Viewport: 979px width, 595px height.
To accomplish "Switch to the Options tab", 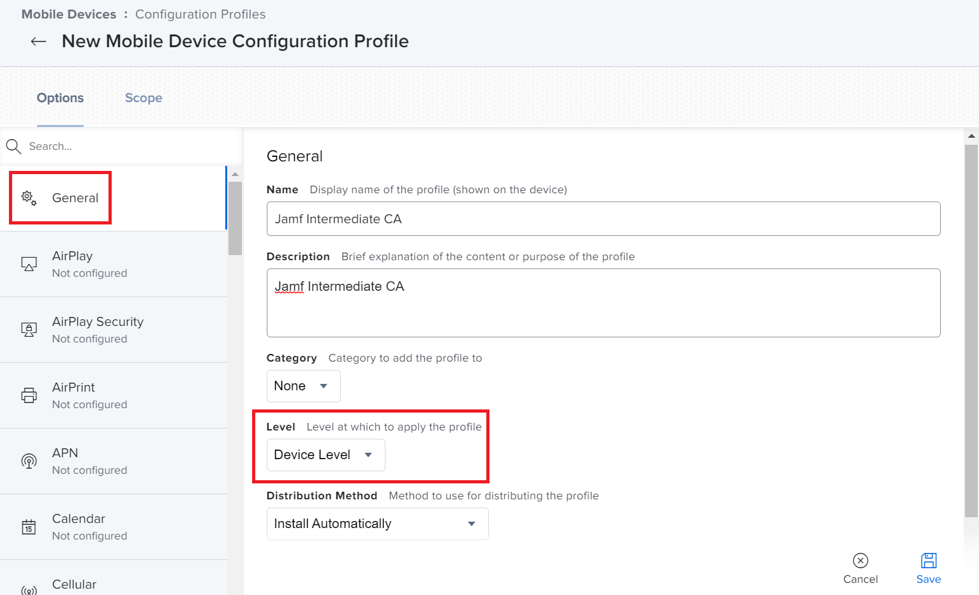I will 60,98.
